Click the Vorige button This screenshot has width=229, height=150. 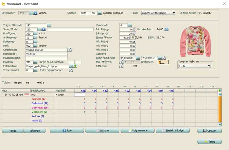tap(13, 131)
